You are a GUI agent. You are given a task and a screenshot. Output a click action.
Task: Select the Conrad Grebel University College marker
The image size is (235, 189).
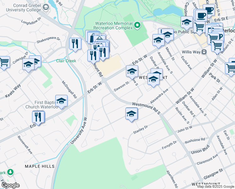click(46, 7)
